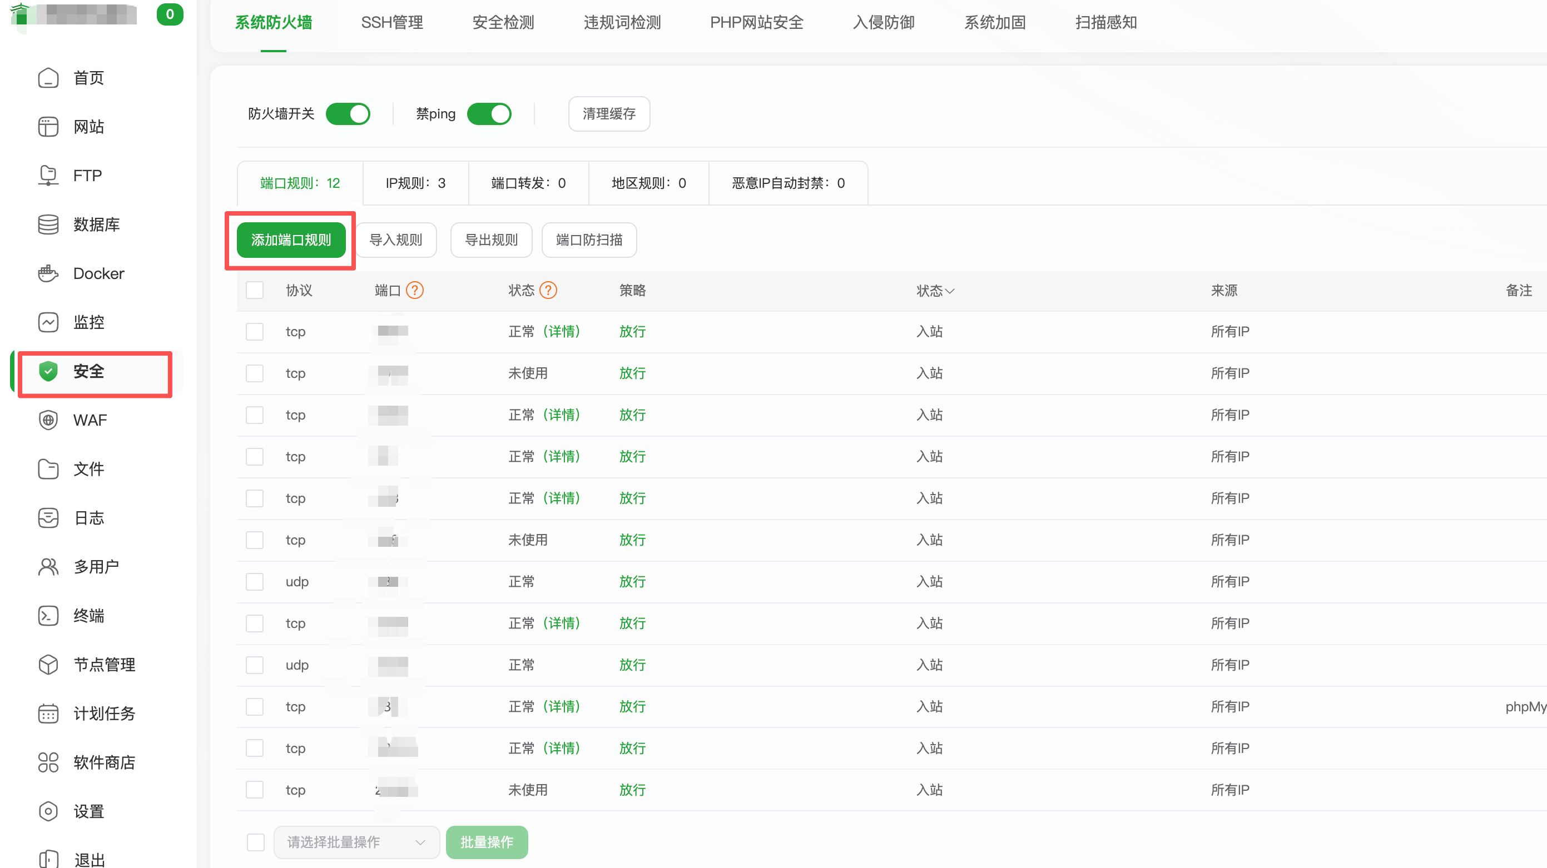1547x868 pixels.
Task: Click the 清理缓存 button
Action: coord(608,114)
